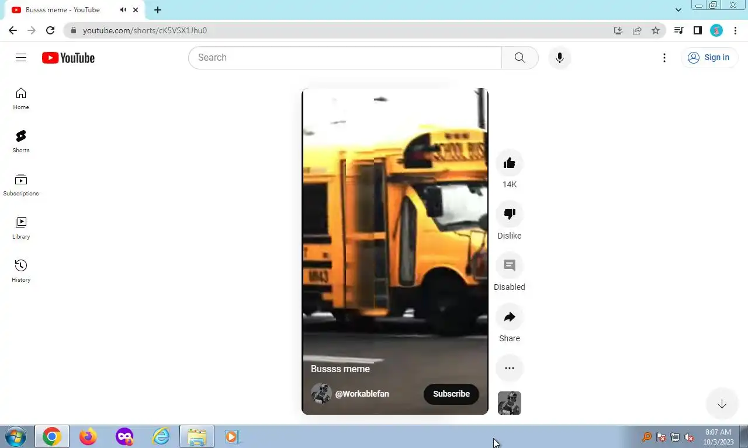Expand the tab search dropdown

678,10
